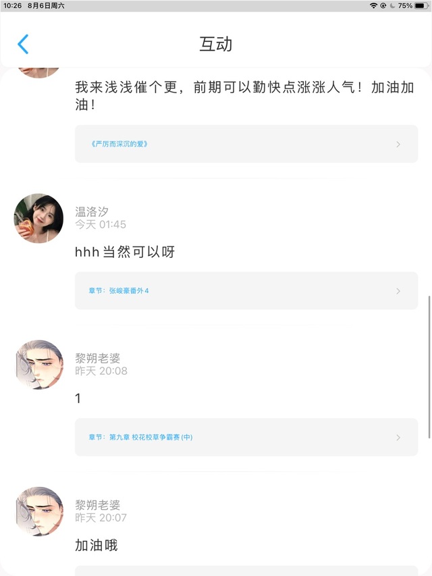This screenshot has width=432, height=576.
Task: Open the 《严厉而深沉的爱》 book link
Action: coord(119,144)
